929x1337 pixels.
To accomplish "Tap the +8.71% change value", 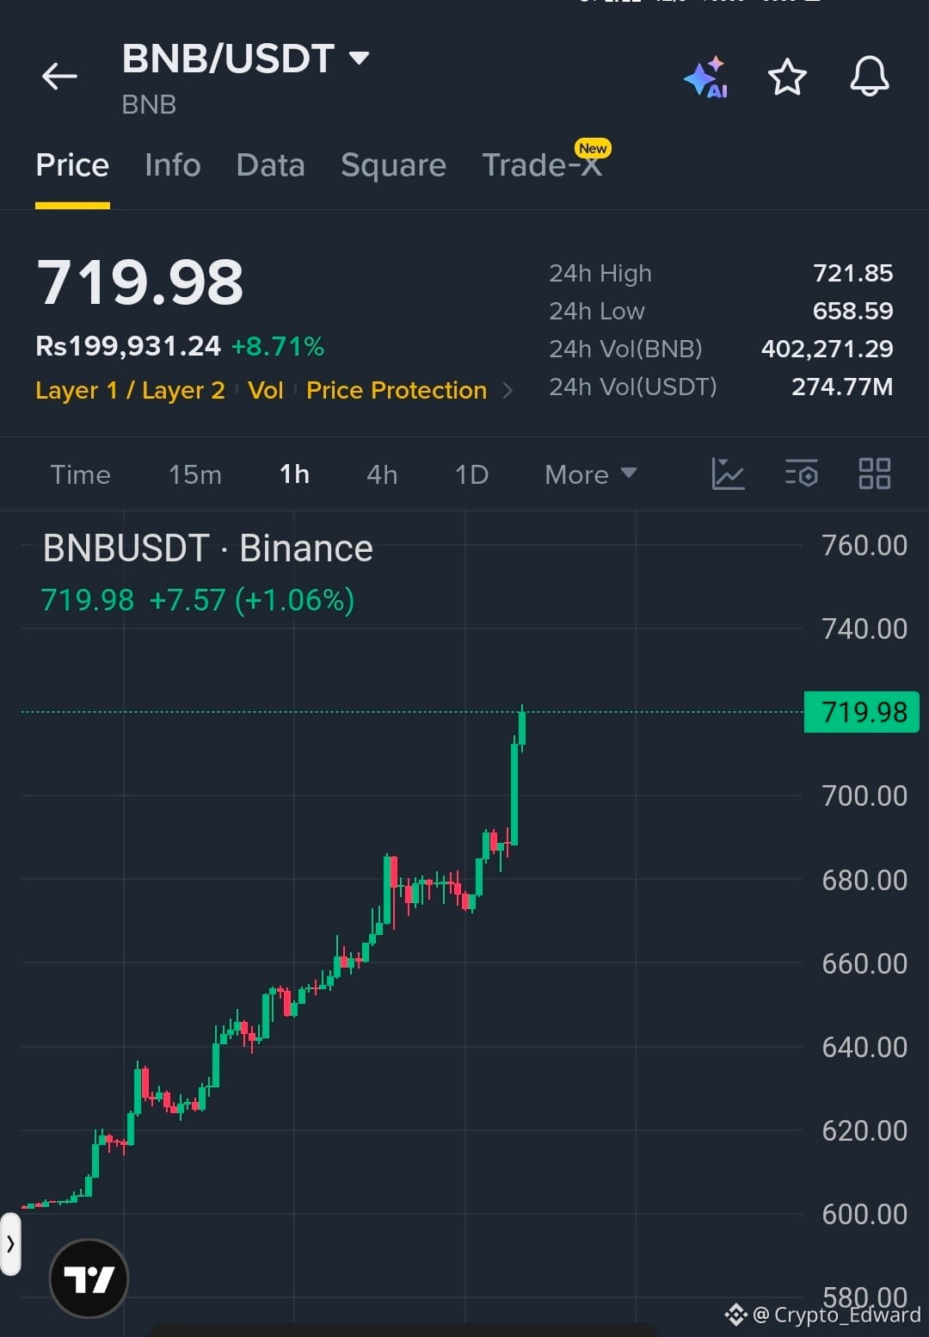I will 278,346.
